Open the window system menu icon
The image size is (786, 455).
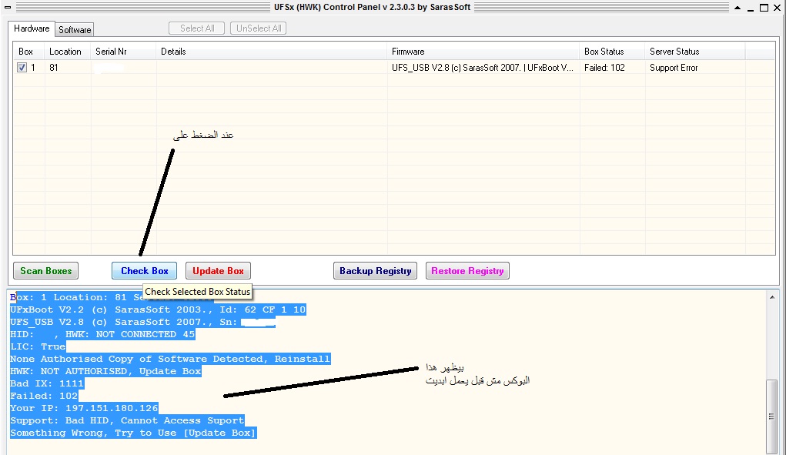tap(8, 8)
